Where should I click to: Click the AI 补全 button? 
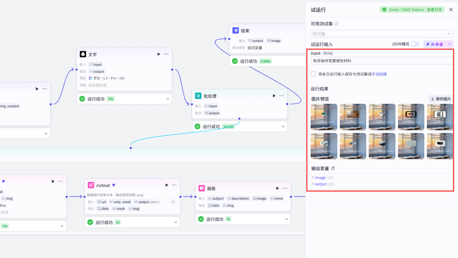point(434,44)
